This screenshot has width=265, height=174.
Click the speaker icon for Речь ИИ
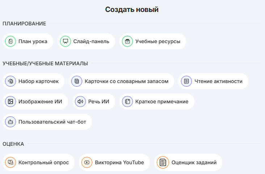point(80,101)
